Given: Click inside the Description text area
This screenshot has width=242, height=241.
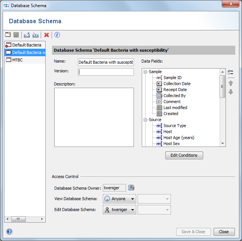Looking at the screenshot, I should pos(94,117).
